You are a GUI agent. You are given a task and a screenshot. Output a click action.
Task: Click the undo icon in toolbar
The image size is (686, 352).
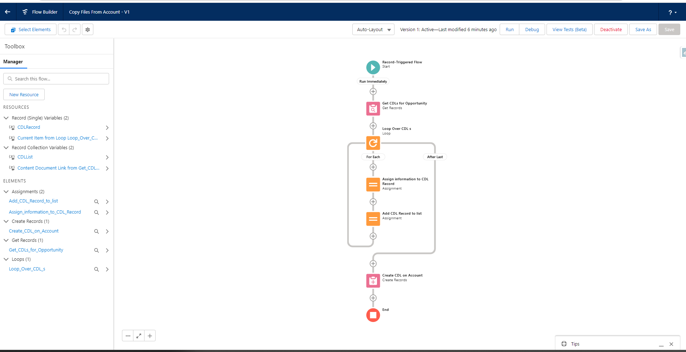click(64, 30)
